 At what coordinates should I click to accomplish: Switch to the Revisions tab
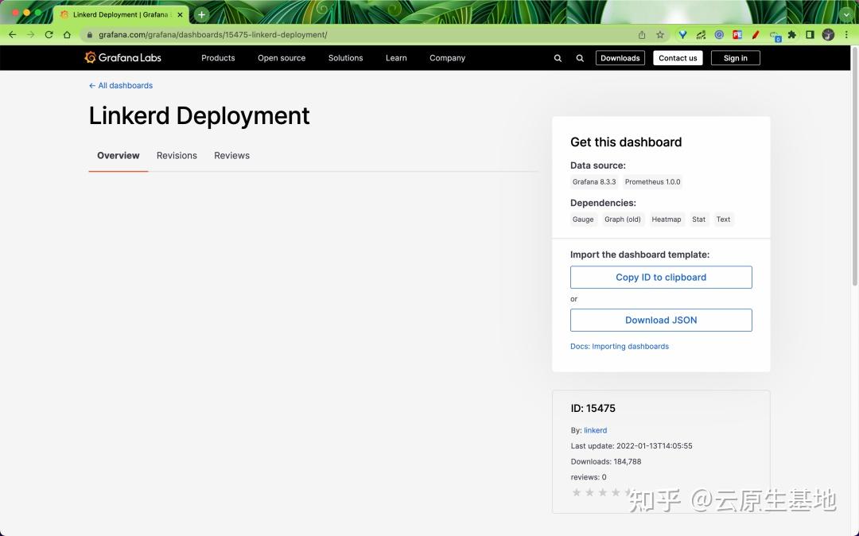[x=177, y=155]
